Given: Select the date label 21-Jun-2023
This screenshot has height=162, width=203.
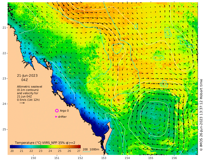Looking at the screenshot, I should click(27, 76).
